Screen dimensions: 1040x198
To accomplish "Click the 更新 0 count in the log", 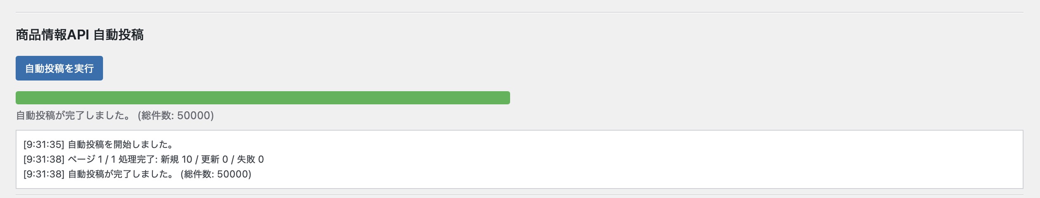I will 214,159.
